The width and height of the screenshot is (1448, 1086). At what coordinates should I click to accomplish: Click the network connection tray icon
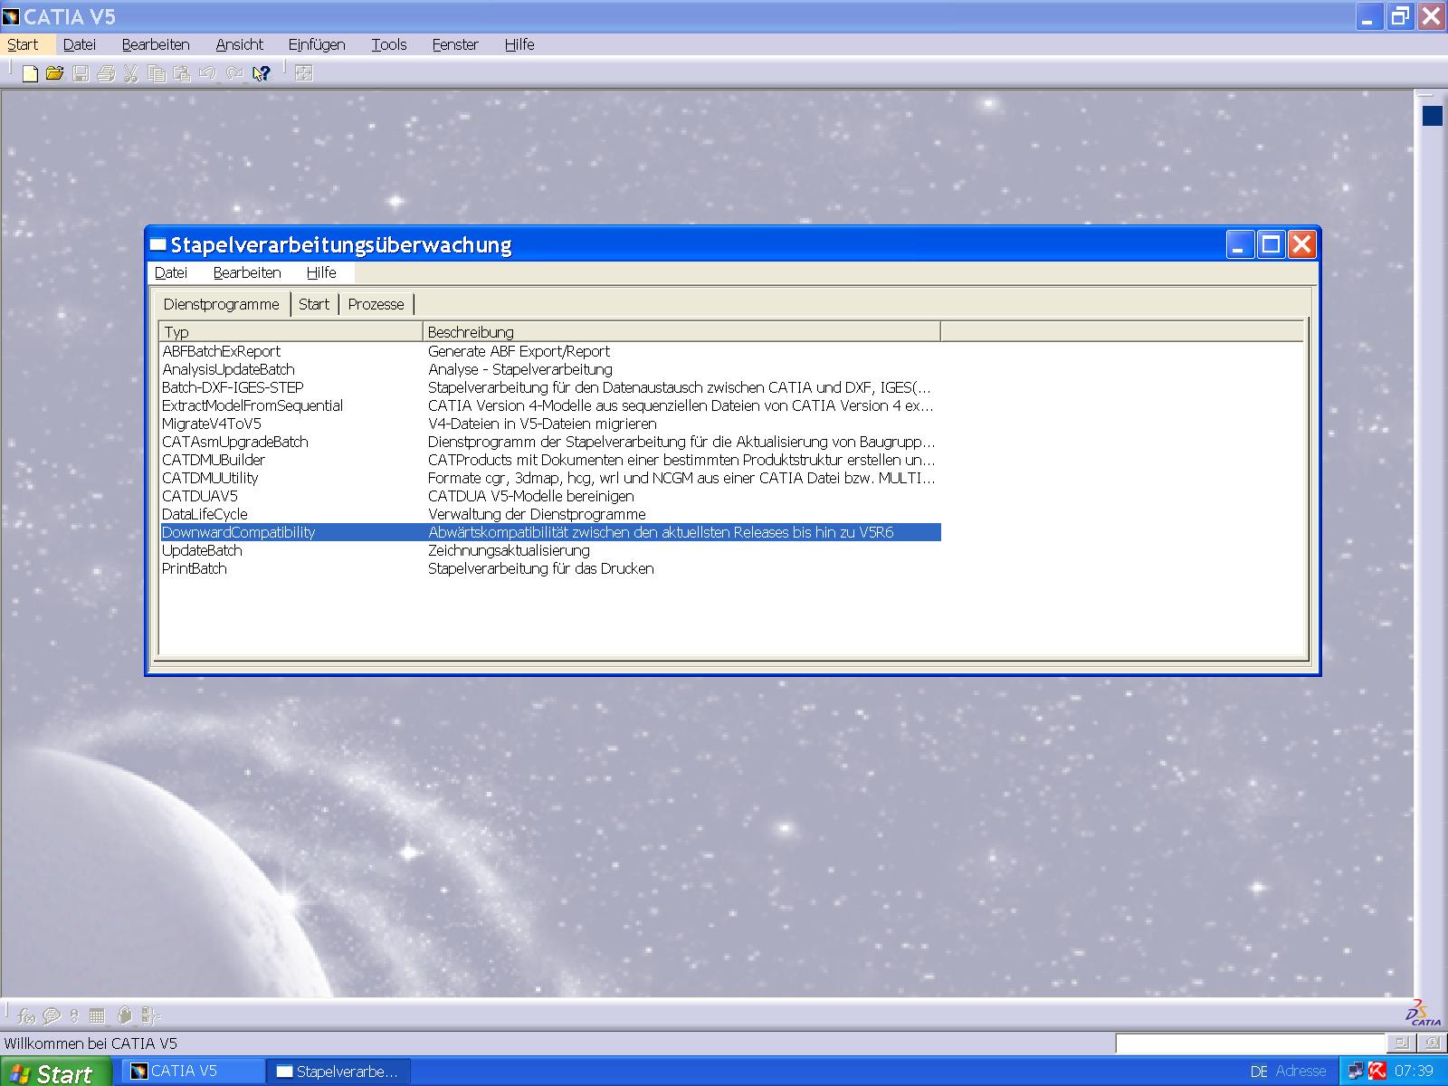point(1355,1072)
